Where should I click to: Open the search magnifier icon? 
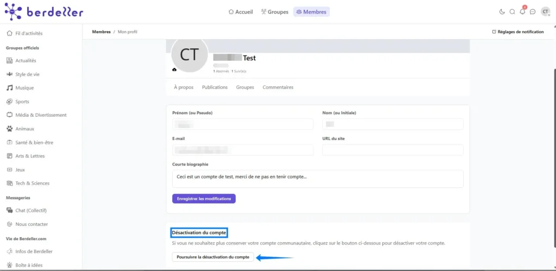click(512, 11)
